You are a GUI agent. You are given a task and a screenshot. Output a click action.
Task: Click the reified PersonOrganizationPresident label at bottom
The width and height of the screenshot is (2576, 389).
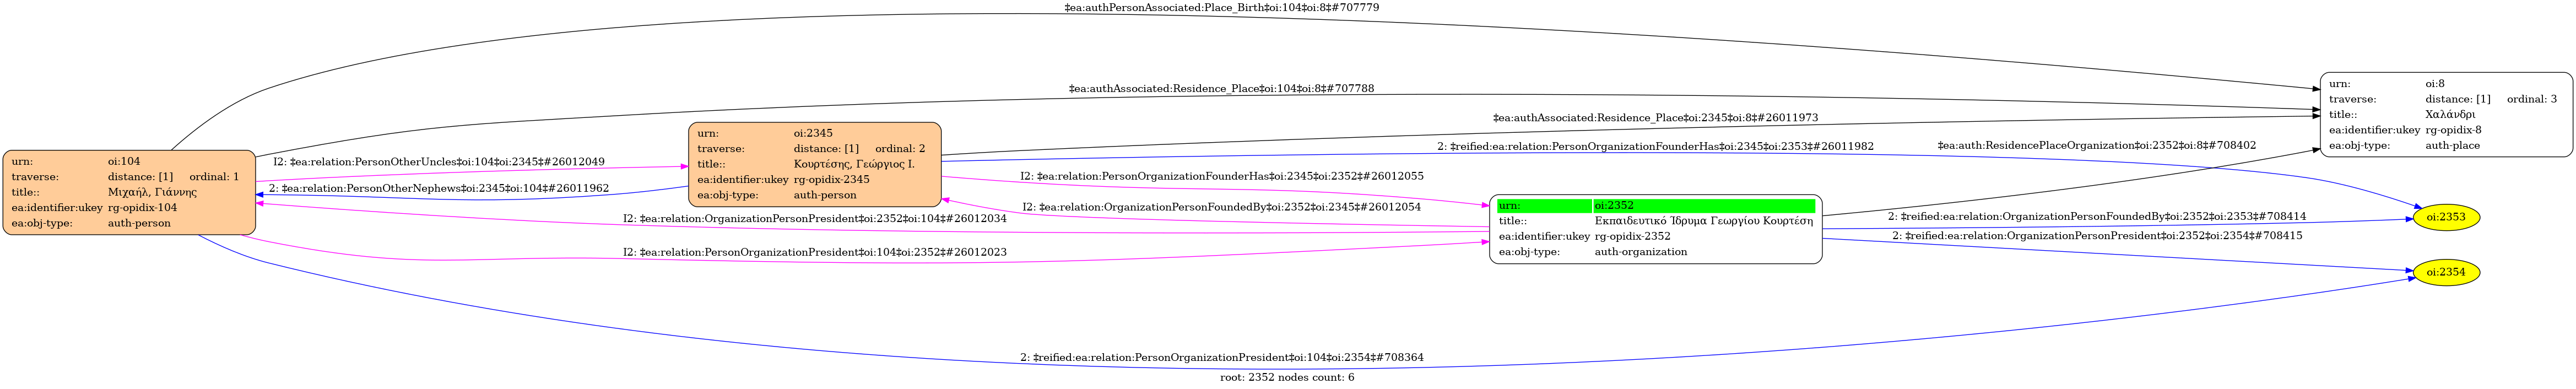coord(1221,357)
